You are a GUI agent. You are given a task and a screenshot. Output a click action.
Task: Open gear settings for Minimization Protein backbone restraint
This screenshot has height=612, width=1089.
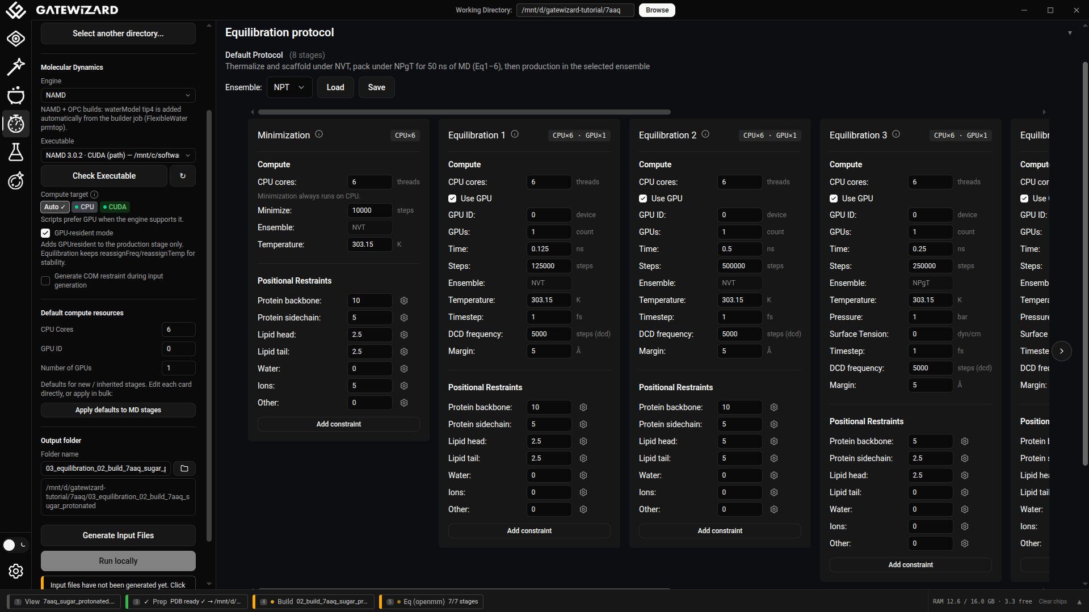pos(404,301)
